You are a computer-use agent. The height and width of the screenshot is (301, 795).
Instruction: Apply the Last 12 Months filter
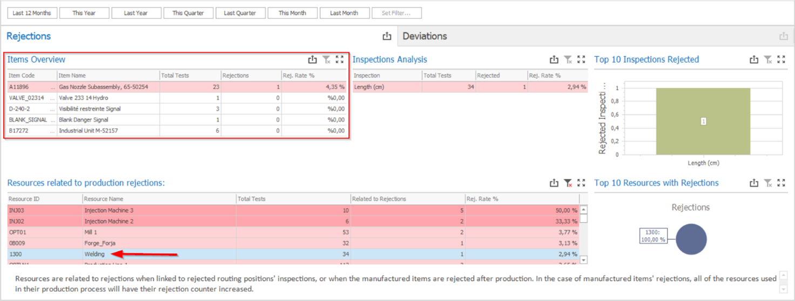[x=32, y=13]
